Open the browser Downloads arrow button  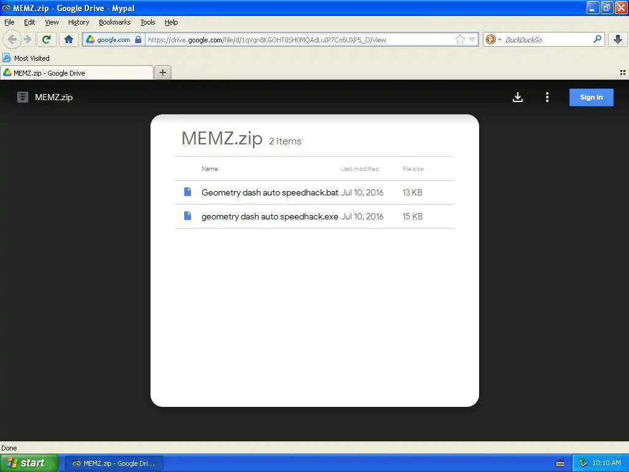tap(618, 39)
